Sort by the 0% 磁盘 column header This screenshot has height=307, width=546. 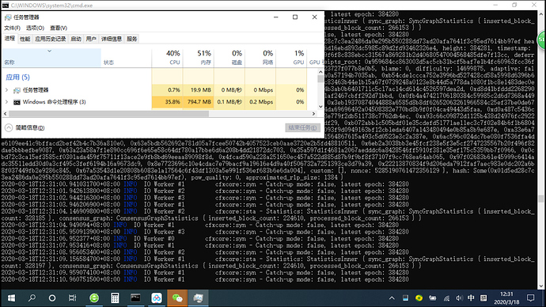tap(229, 58)
